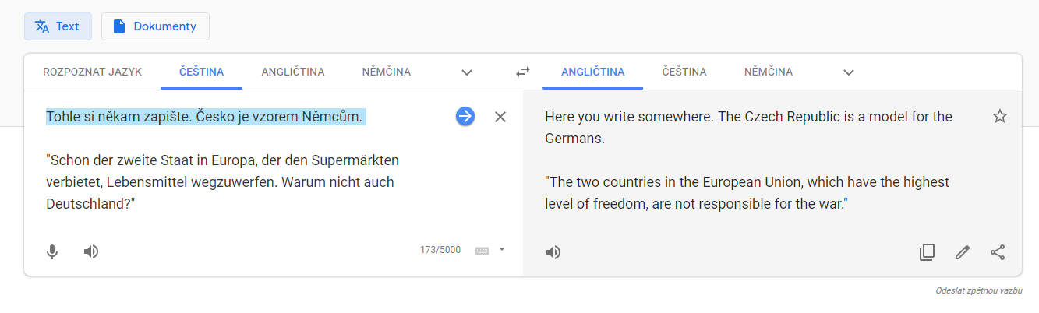Save translation with the star icon

tap(1000, 117)
